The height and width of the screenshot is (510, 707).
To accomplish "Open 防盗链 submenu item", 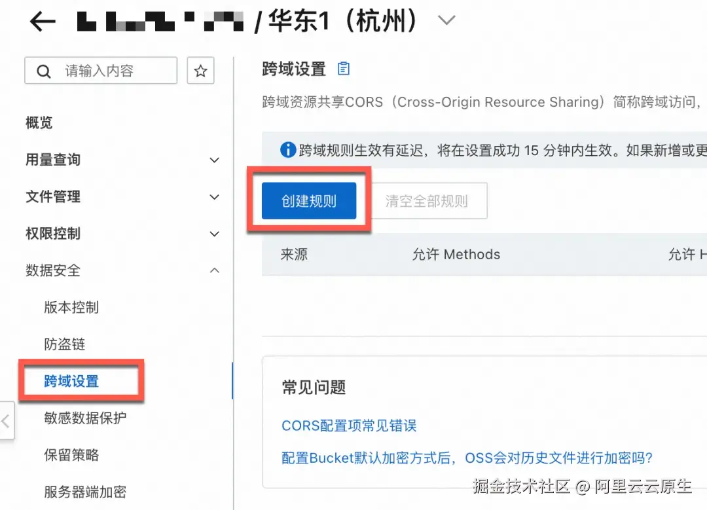I will point(64,344).
